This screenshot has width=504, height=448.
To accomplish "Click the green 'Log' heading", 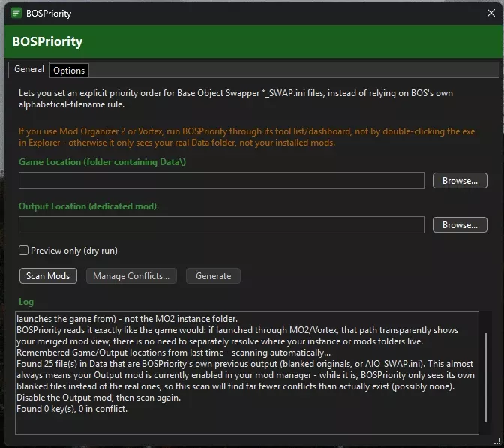I will 26,302.
